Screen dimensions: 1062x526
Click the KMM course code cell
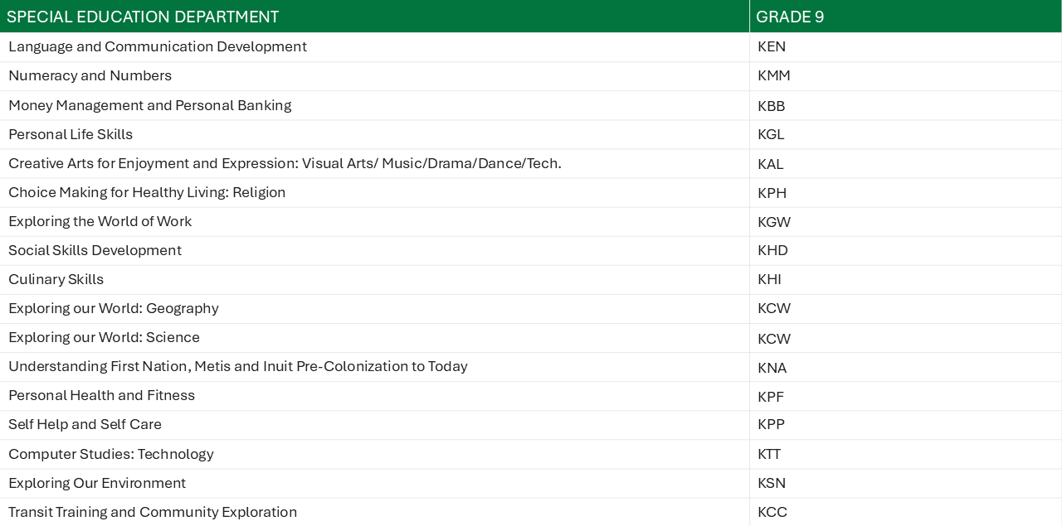(905, 76)
